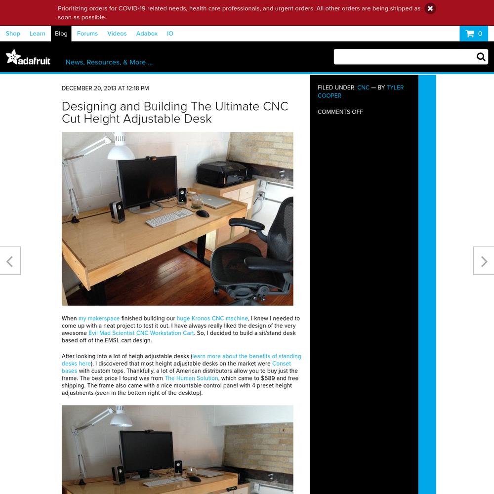Open Evil Mad Scientist CNC Workstation Cart
The width and height of the screenshot is (494, 494).
141,333
